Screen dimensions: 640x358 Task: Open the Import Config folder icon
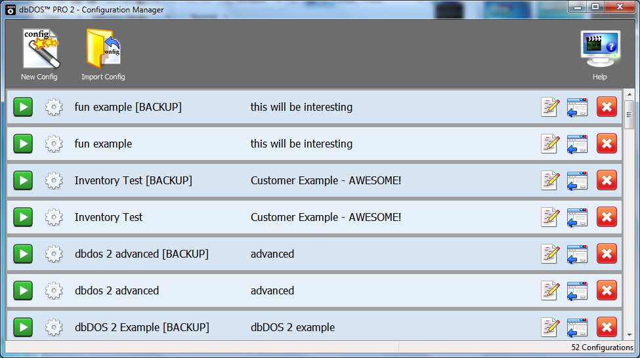(103, 48)
